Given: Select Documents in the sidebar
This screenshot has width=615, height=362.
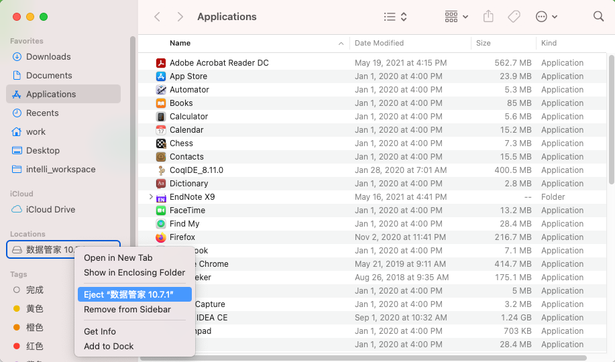Looking at the screenshot, I should coord(63,75).
